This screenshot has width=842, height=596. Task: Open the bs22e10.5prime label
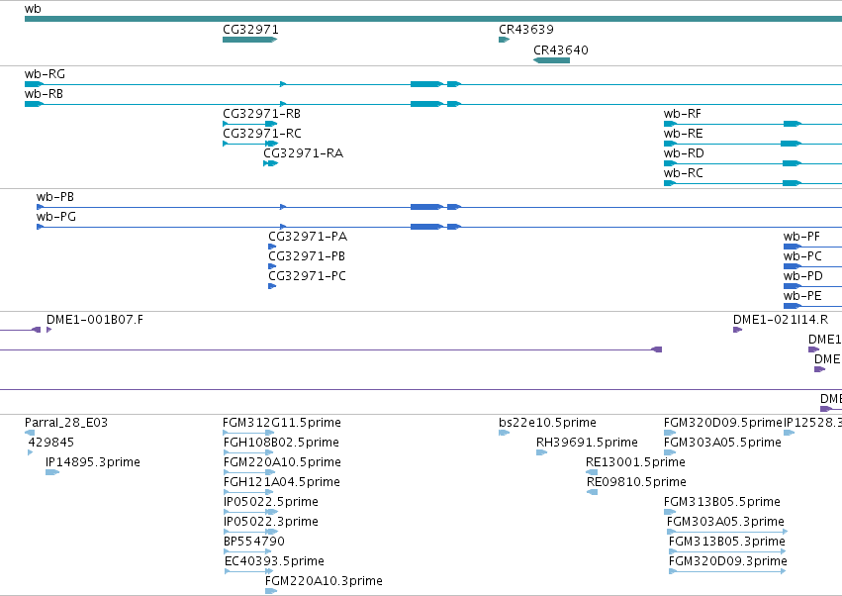[x=548, y=423]
